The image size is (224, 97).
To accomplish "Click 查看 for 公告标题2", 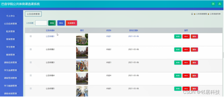I will [178, 50].
